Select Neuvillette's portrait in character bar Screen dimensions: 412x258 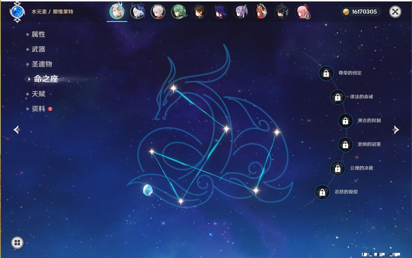pyautogui.click(x=117, y=12)
